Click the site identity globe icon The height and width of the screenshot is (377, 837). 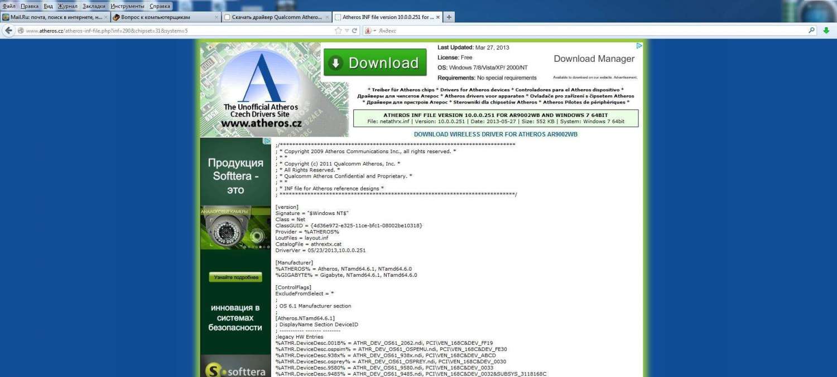coord(21,31)
